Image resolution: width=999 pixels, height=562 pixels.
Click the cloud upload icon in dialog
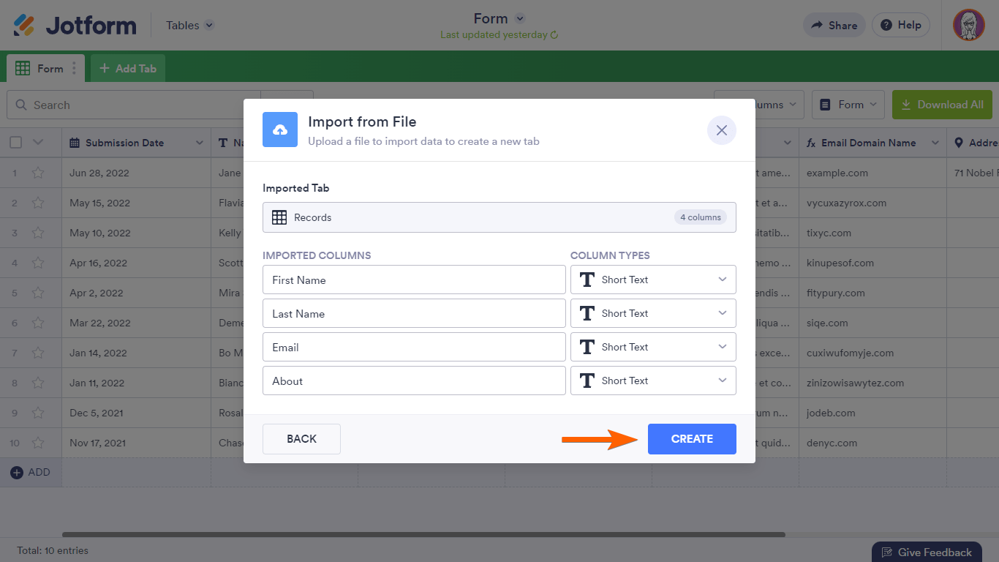coord(280,130)
